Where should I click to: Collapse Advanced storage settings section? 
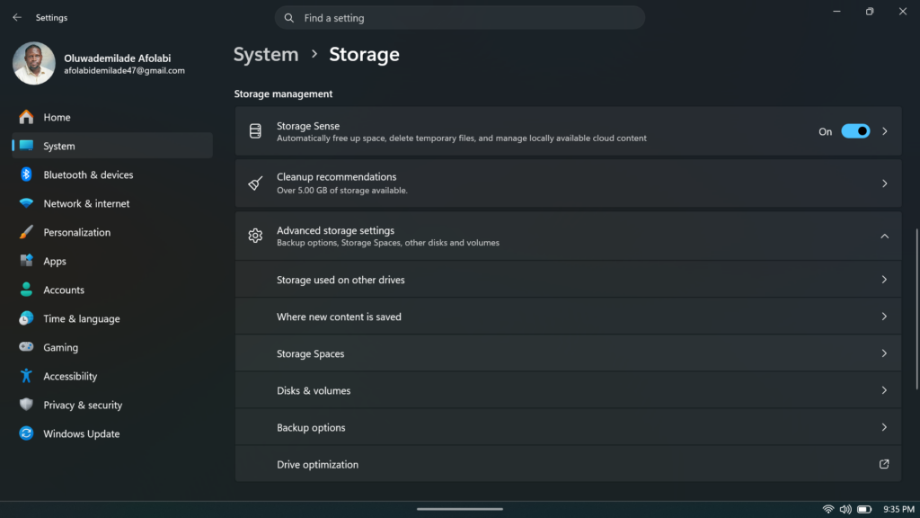click(x=885, y=237)
